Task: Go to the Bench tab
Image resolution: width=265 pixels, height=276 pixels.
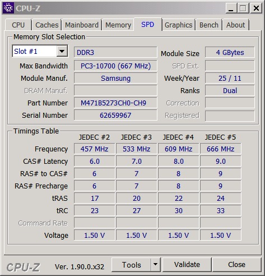Action: pos(209,25)
